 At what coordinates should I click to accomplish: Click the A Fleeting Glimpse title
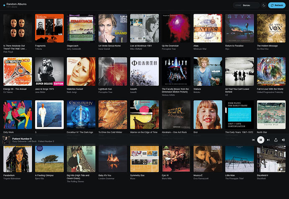click(x=44, y=176)
